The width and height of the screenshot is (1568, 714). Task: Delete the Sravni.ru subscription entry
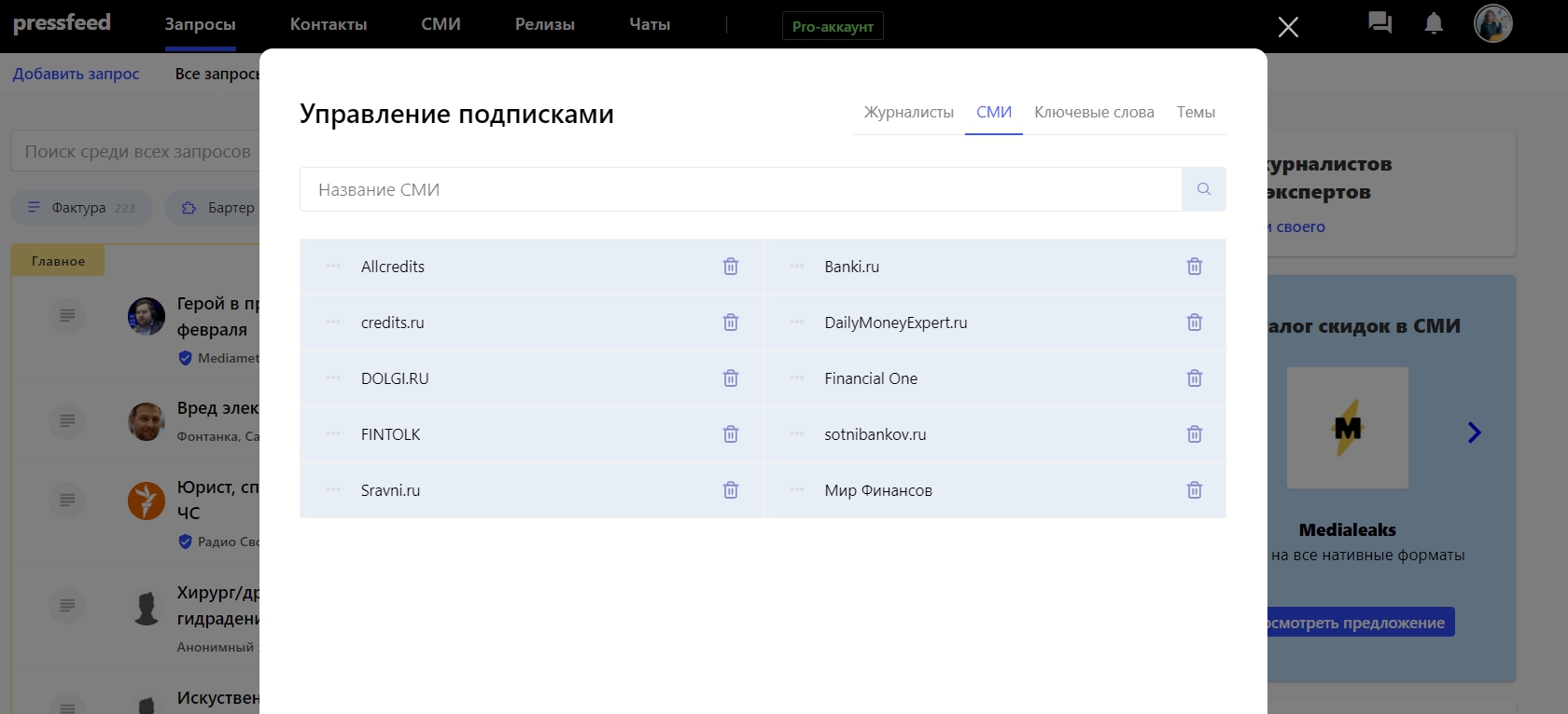click(731, 490)
